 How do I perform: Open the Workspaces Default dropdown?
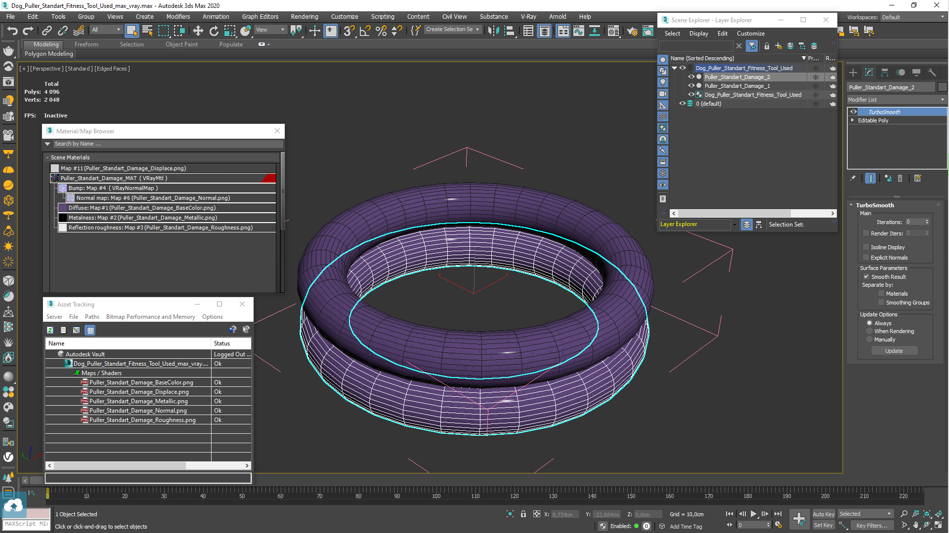913,17
